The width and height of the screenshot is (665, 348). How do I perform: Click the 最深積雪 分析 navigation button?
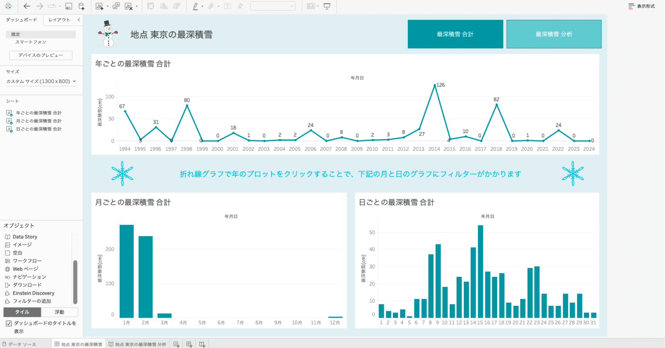554,34
